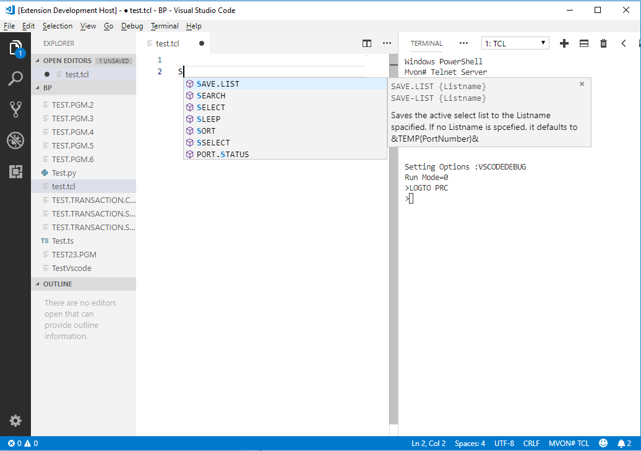Image resolution: width=641 pixels, height=451 pixels.
Task: Choose the SELECT suggestion
Action: pos(285,107)
